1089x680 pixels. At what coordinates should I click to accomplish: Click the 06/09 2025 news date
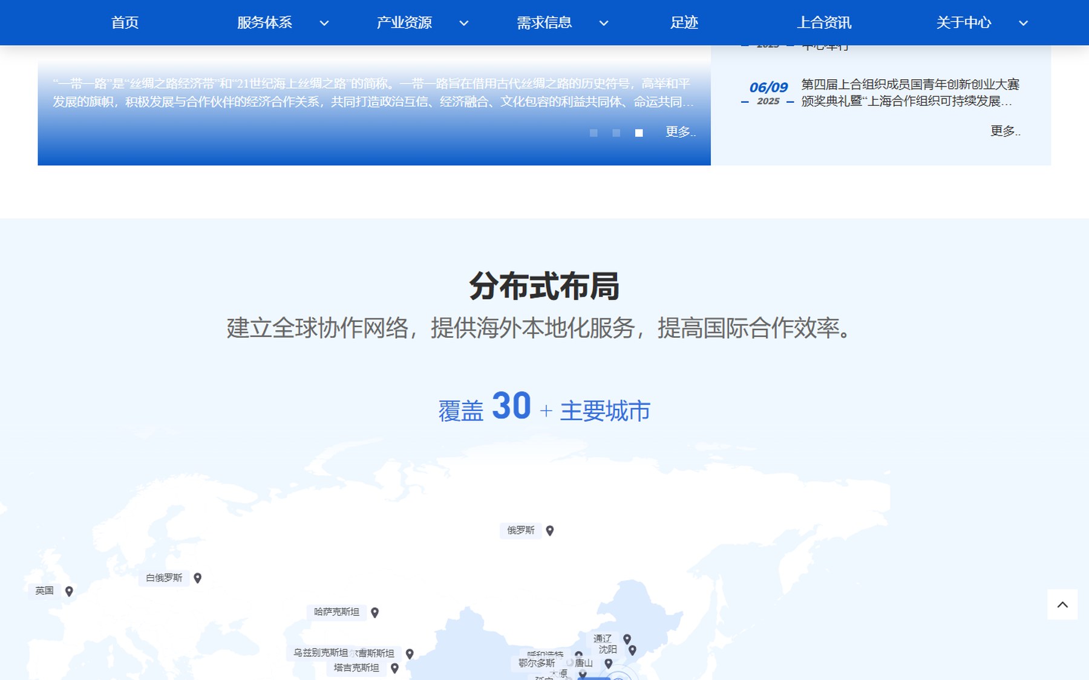click(x=768, y=93)
